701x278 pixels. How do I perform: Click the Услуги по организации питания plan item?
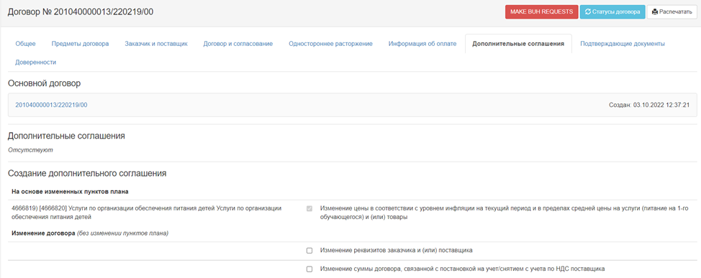(x=146, y=213)
